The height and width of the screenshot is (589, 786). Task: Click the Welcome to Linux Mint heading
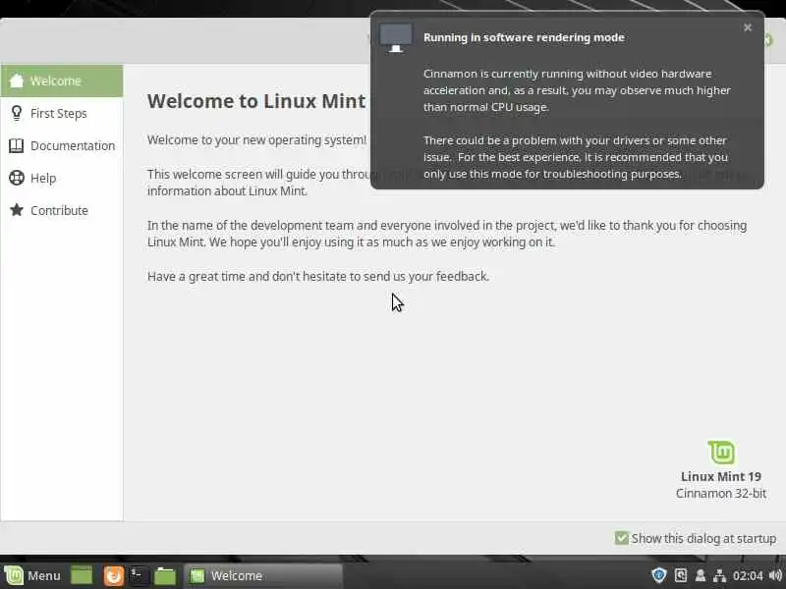[256, 101]
